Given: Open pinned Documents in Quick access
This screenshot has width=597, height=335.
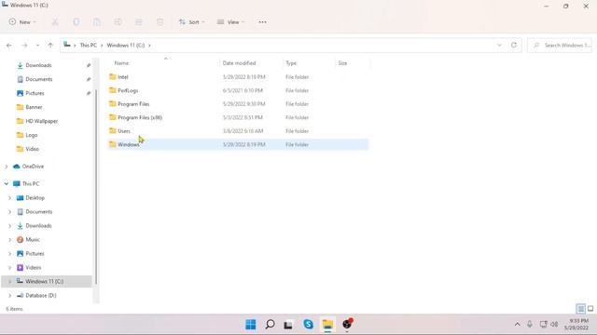Looking at the screenshot, I should click(x=38, y=79).
